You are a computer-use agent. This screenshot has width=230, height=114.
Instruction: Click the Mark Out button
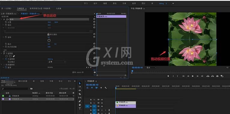point(177,76)
